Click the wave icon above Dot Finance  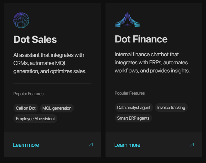click(127, 20)
